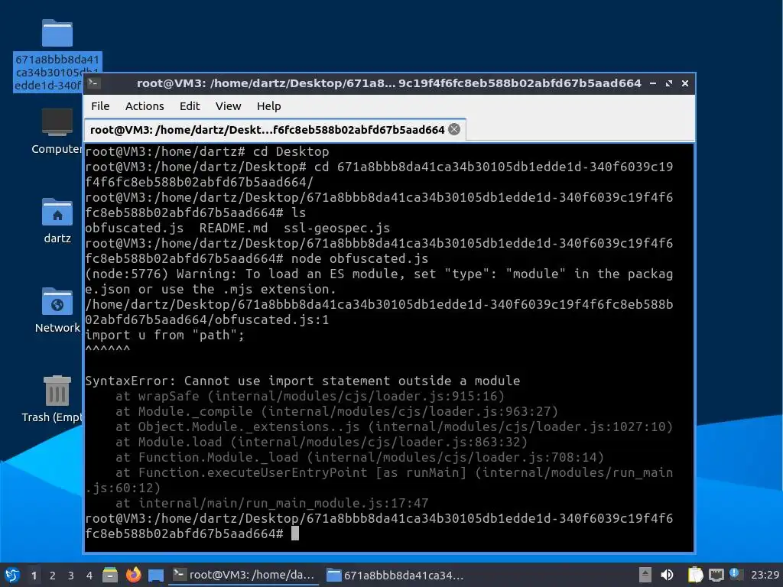Screen dimensions: 783x587
Task: Open the volume control in the tray
Action: (667, 575)
